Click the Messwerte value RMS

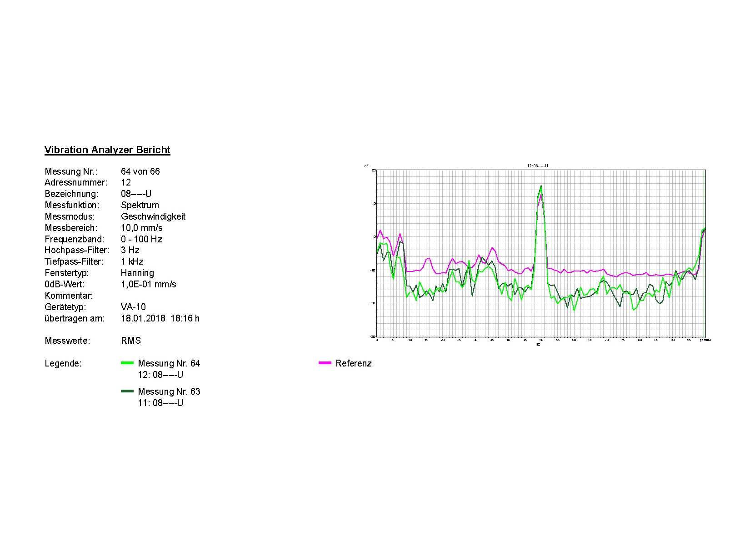pyautogui.click(x=131, y=341)
